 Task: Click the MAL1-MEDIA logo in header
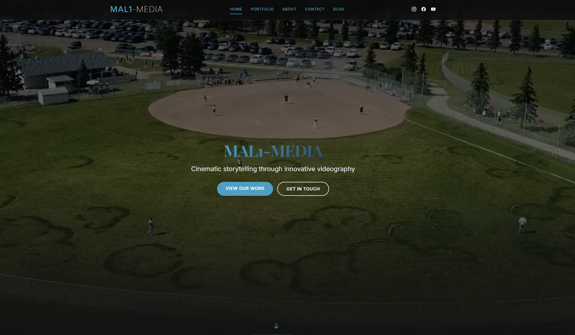(136, 9)
